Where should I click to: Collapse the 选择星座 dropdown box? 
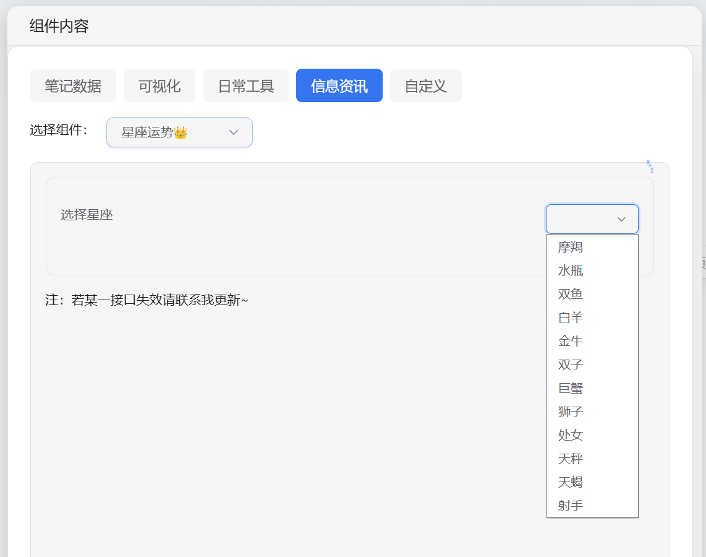pos(592,219)
